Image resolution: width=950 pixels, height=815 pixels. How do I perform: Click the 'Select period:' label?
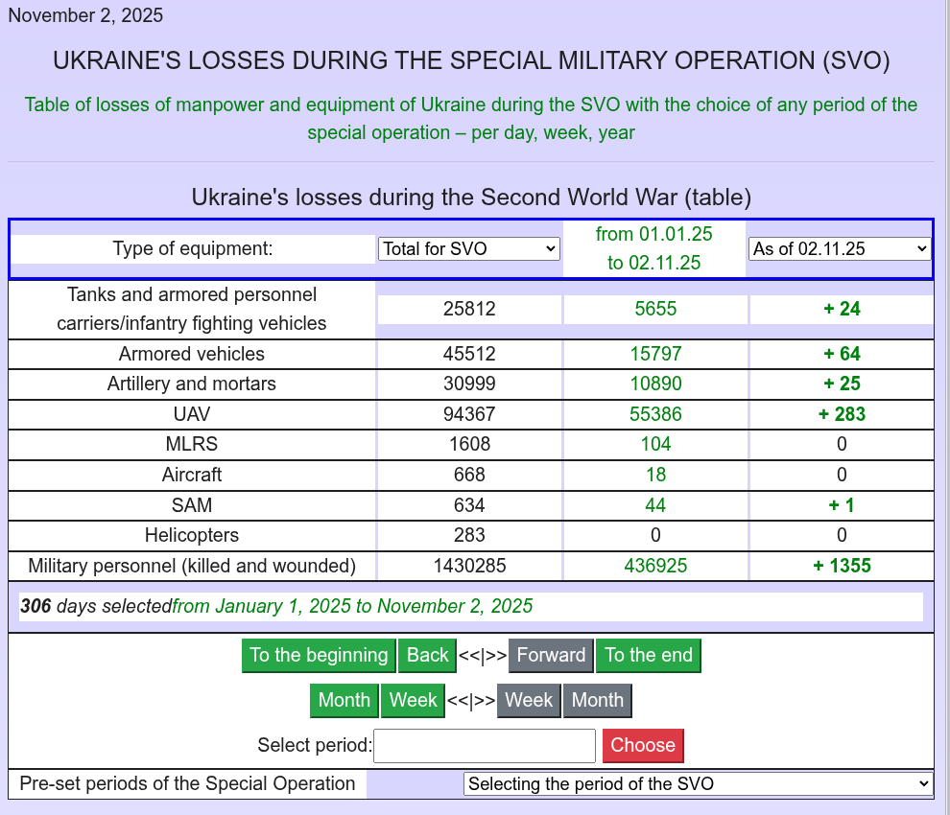click(x=315, y=745)
